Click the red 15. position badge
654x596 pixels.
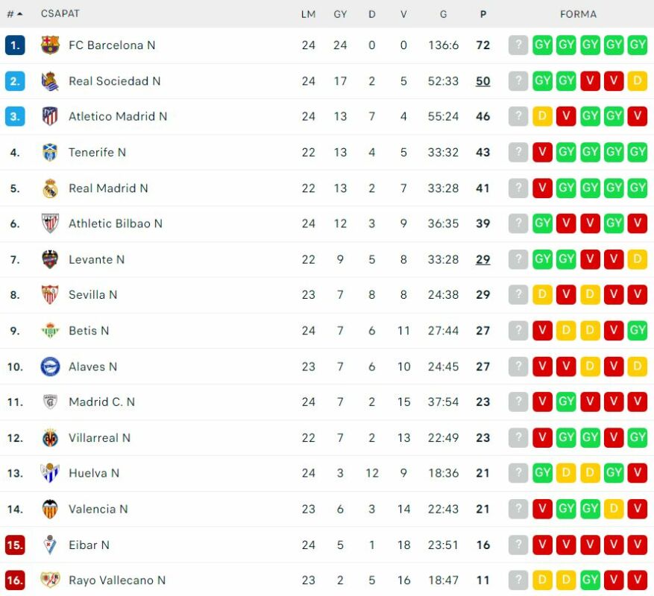tap(15, 545)
